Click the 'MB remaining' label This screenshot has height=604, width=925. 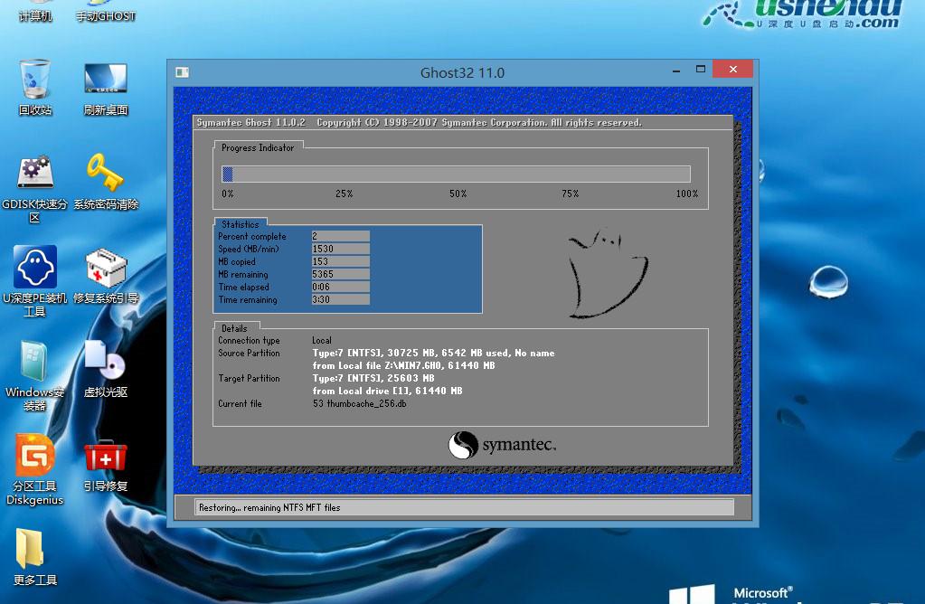[243, 274]
